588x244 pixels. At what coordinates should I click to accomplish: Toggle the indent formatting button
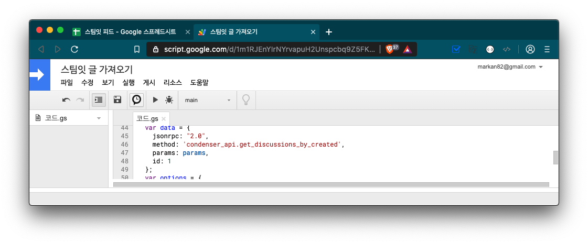pos(98,100)
